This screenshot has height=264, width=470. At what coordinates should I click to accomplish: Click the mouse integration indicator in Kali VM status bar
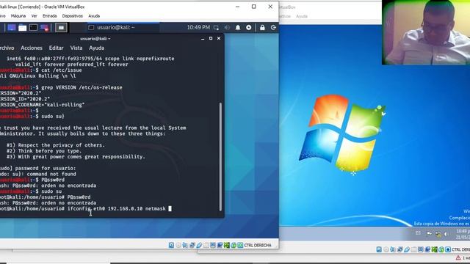(234, 245)
